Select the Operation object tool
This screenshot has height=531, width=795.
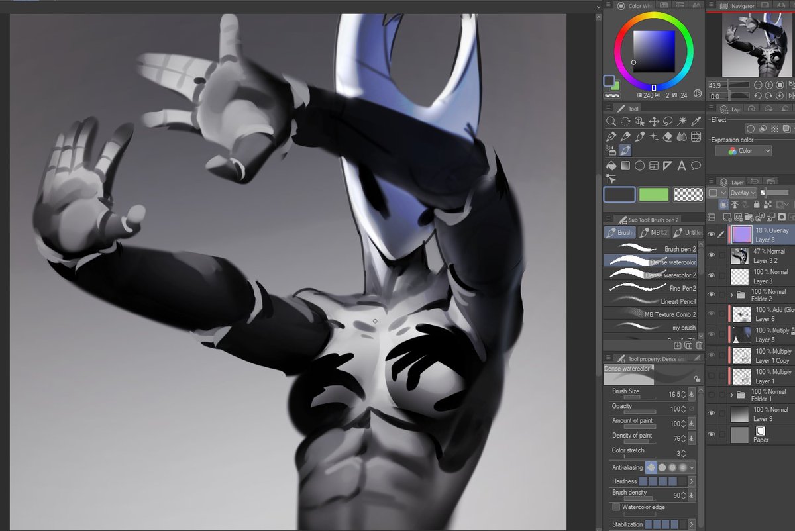[639, 121]
